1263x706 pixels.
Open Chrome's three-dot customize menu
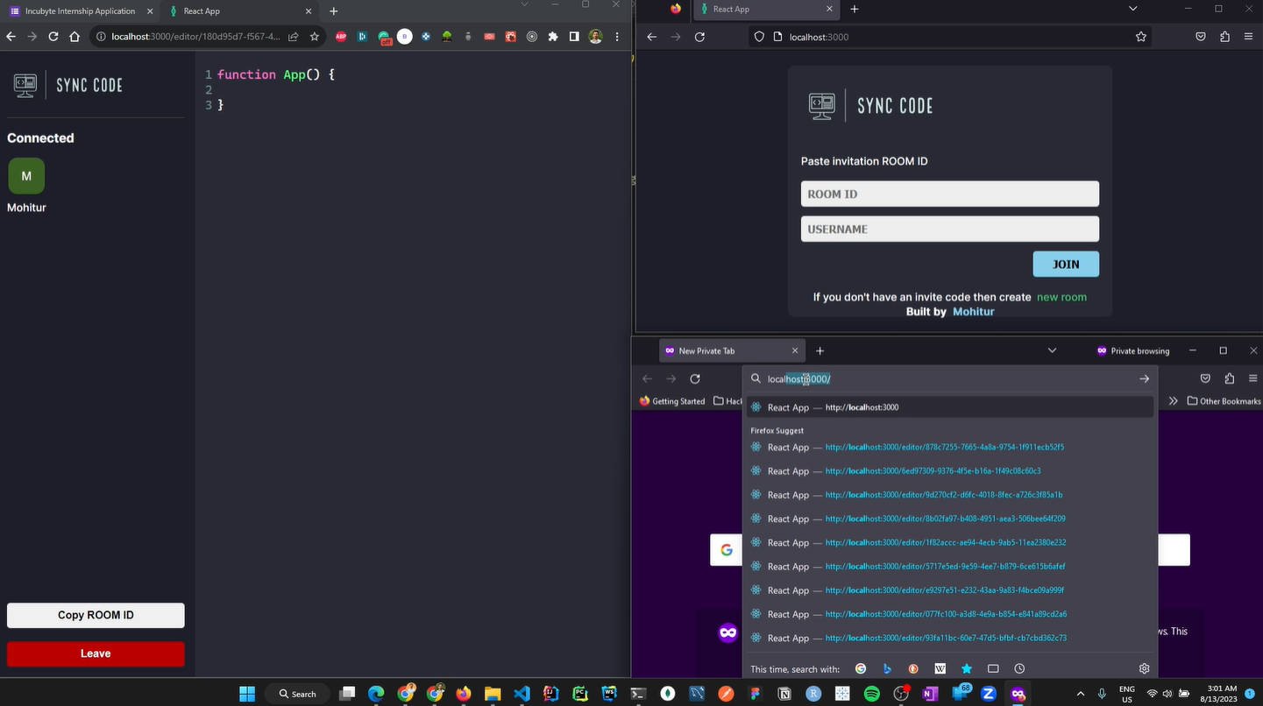[617, 36]
